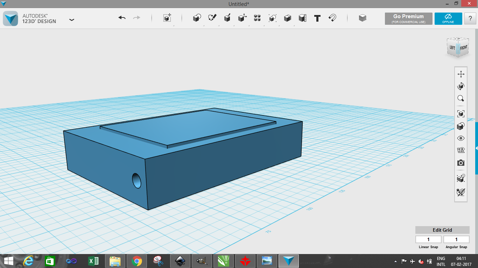Expand the right side panel arrow
This screenshot has height=268, width=478.
point(476,148)
